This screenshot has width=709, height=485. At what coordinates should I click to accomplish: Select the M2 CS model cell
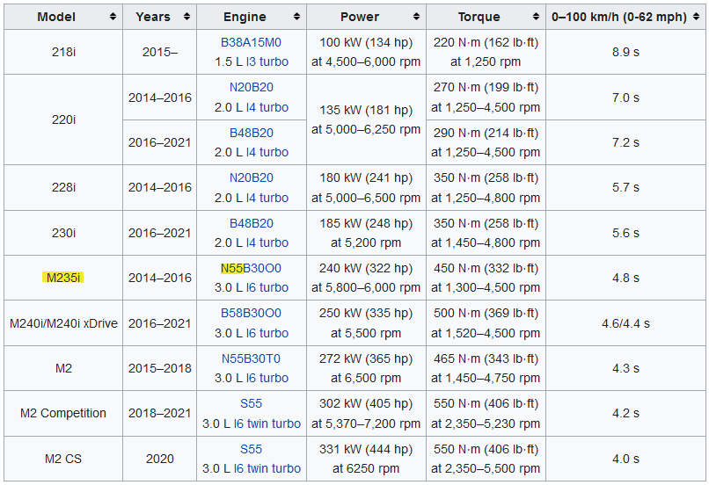pyautogui.click(x=63, y=459)
